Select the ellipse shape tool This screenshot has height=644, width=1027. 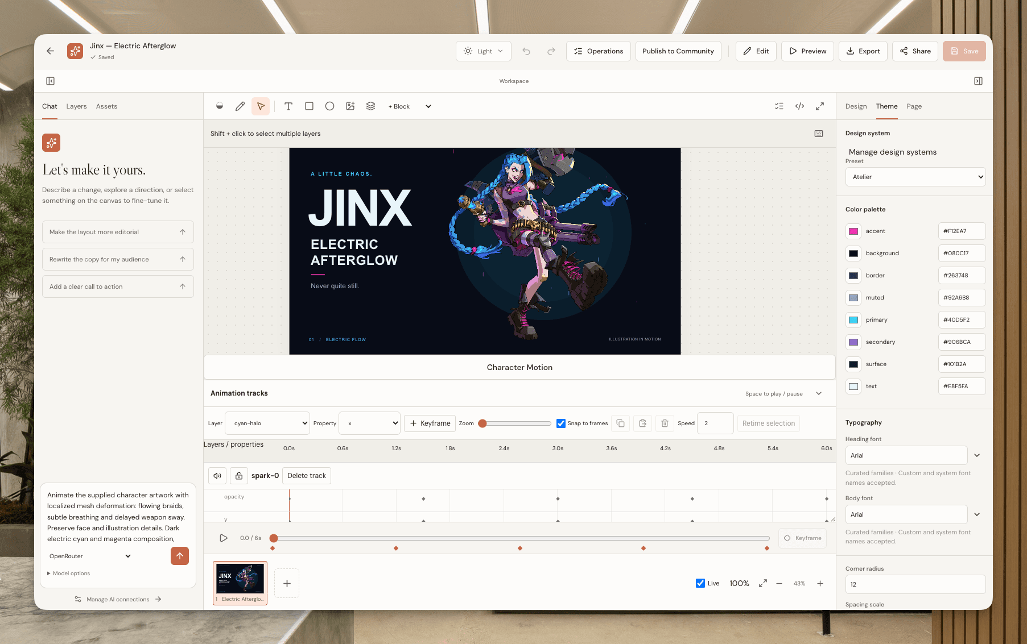coord(329,106)
